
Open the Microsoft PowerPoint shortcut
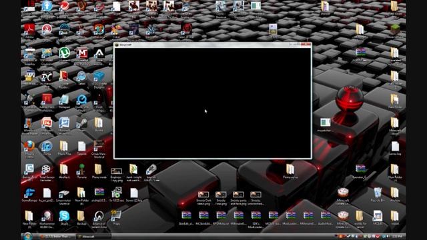[47, 123]
